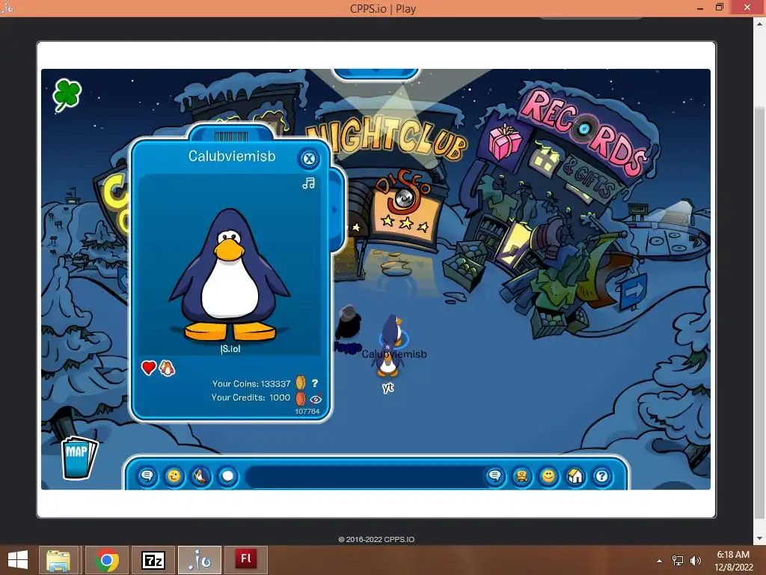Click the volume speaker tray icon
This screenshot has width=766, height=575.
click(695, 561)
